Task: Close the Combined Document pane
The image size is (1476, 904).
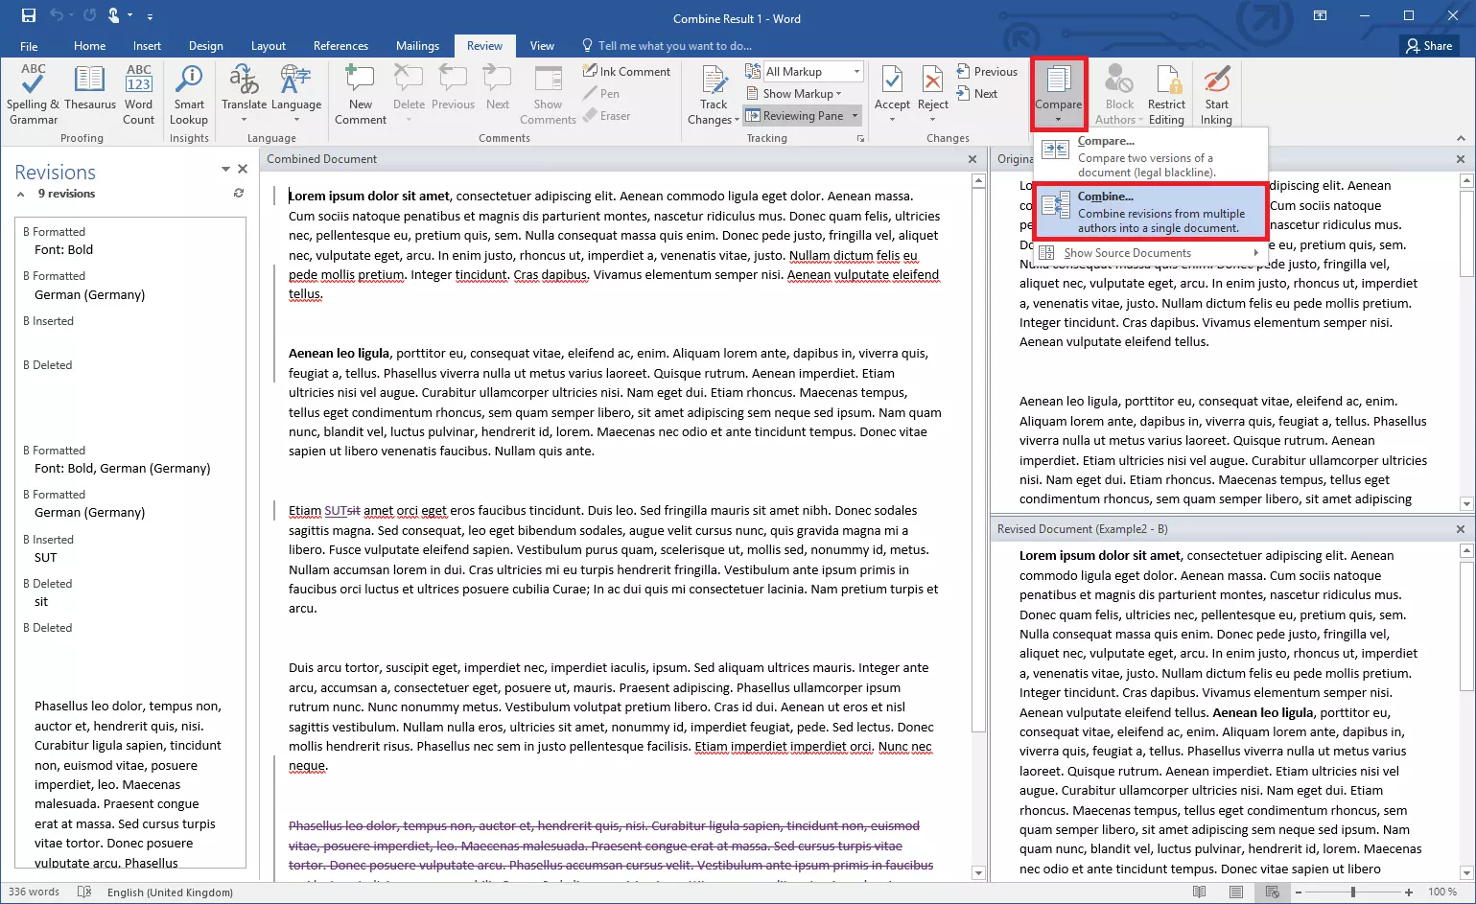Action: click(x=972, y=159)
